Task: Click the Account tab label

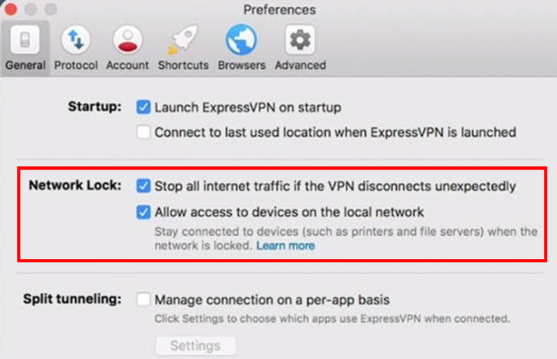Action: [127, 65]
